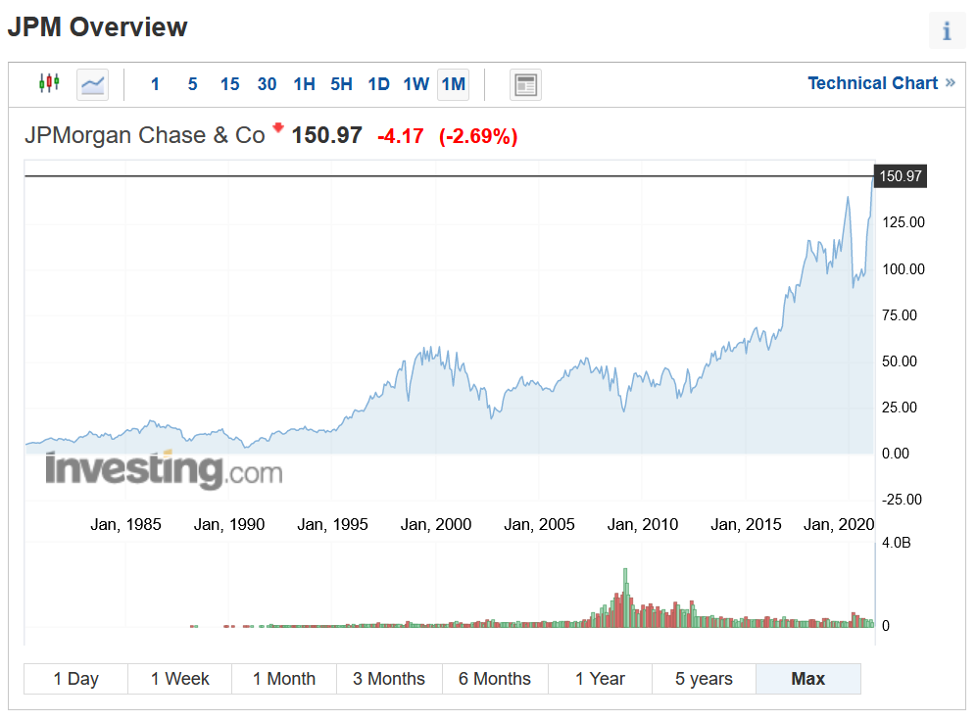
Task: Show the 1 Week range
Action: click(x=180, y=679)
